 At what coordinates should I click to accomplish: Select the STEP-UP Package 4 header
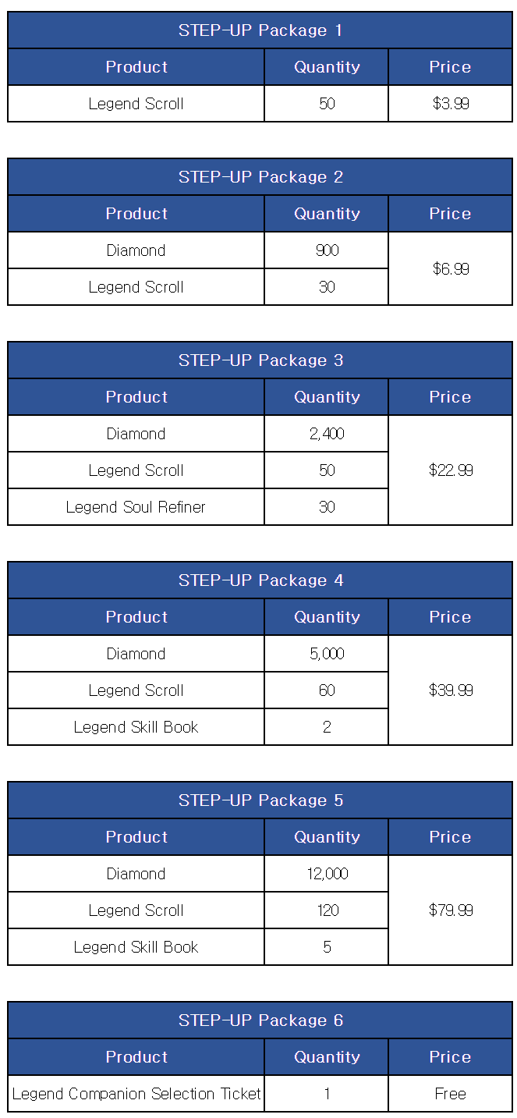pyautogui.click(x=260, y=580)
